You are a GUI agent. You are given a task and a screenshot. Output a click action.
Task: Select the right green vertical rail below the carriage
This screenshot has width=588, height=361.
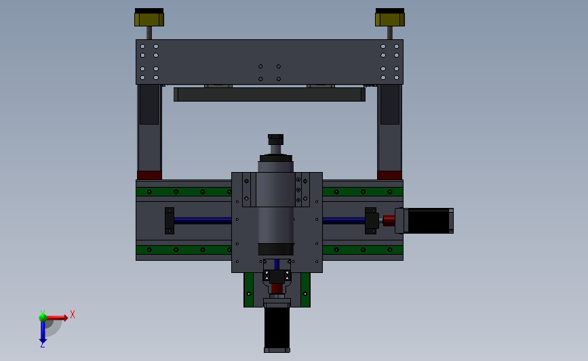pyautogui.click(x=305, y=290)
